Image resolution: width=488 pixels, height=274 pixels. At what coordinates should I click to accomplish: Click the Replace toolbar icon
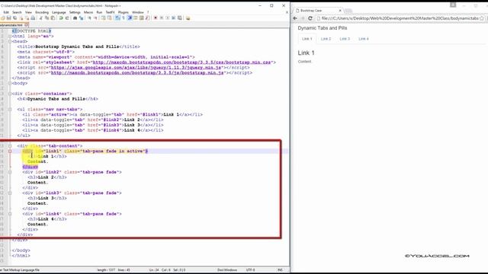coord(82,18)
